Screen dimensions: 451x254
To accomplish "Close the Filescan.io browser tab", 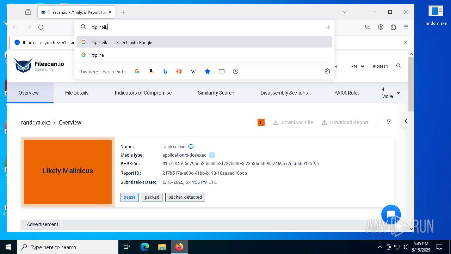I will [x=110, y=12].
